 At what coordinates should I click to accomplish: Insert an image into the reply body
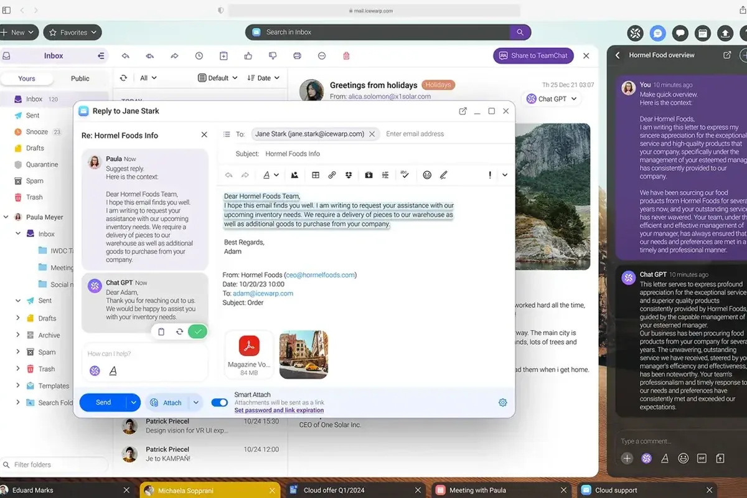tap(294, 175)
